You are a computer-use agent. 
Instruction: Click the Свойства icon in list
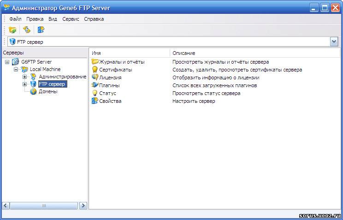95,101
